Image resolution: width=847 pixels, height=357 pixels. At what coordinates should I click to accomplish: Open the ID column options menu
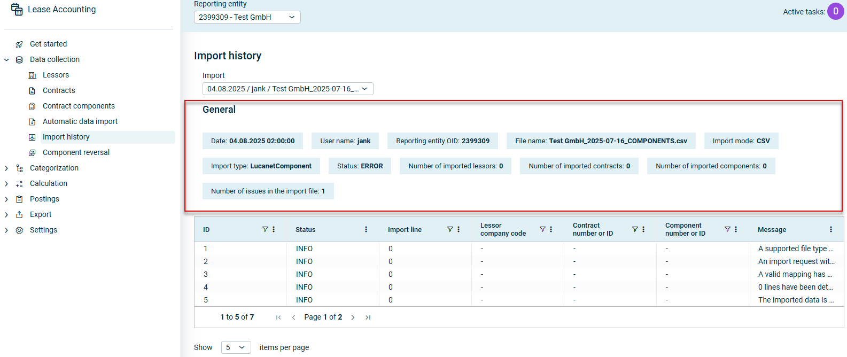(274, 229)
